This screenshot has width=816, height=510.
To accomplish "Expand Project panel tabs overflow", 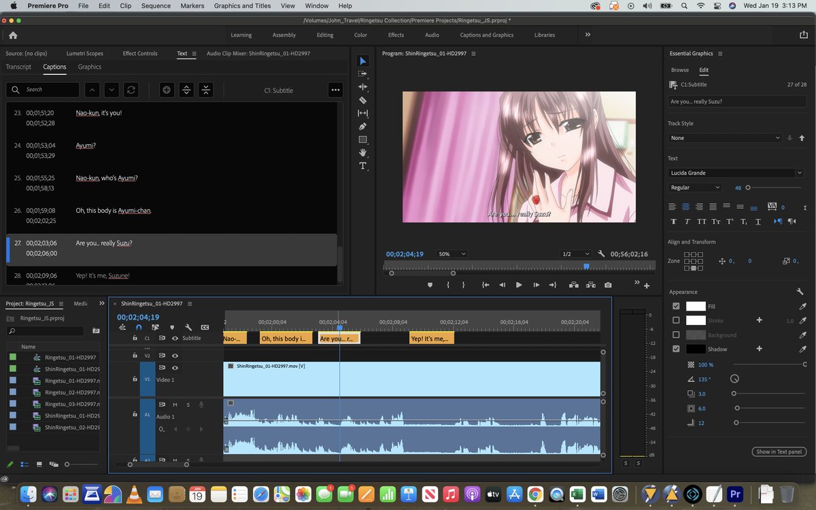I will pyautogui.click(x=102, y=303).
